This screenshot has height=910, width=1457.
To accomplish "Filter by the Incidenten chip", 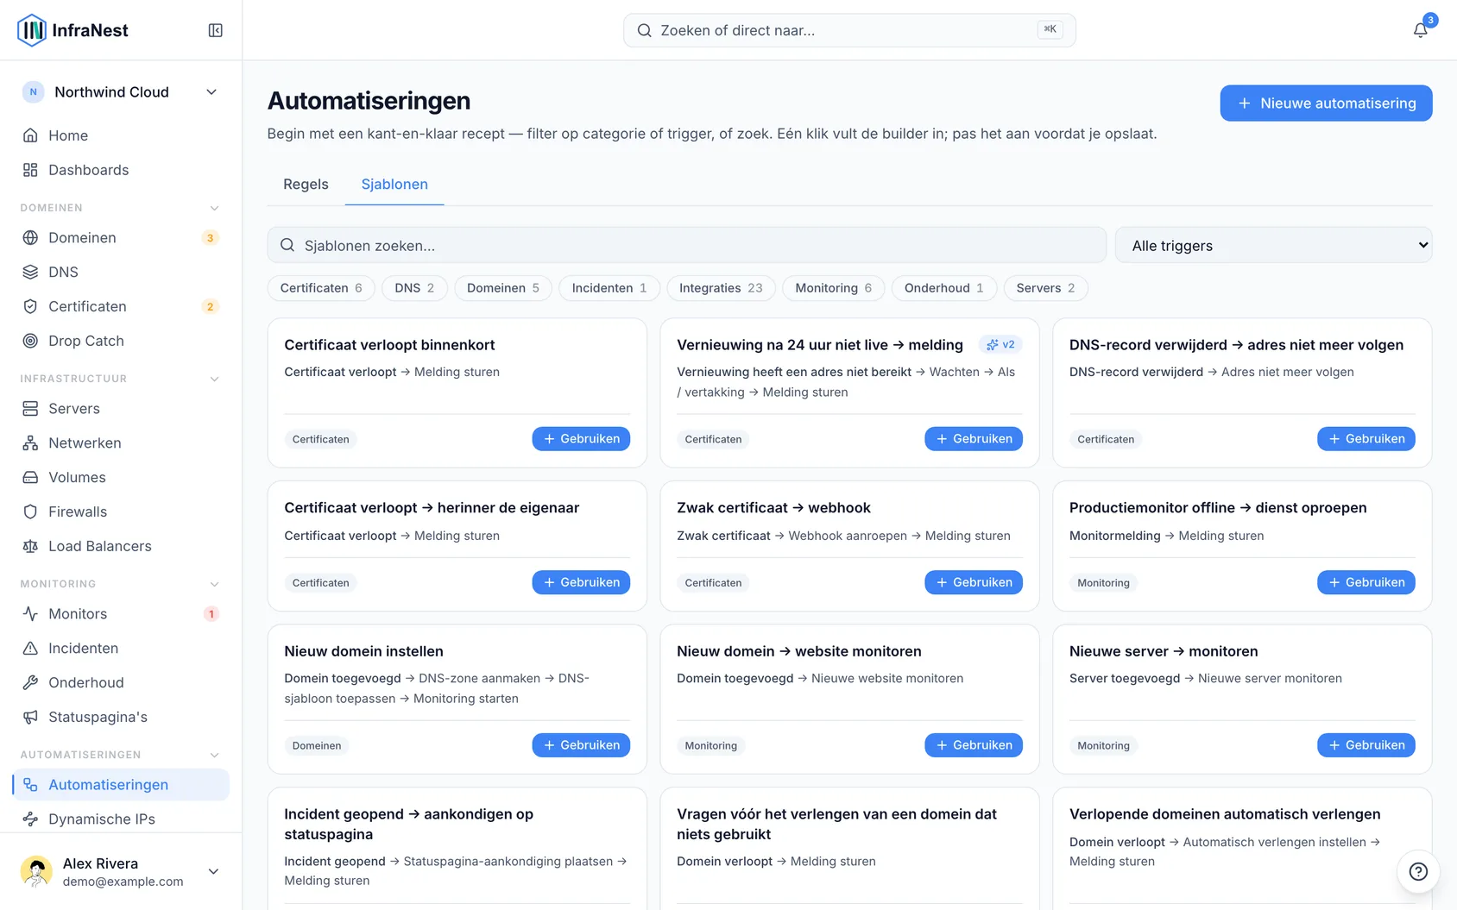I will (x=609, y=288).
